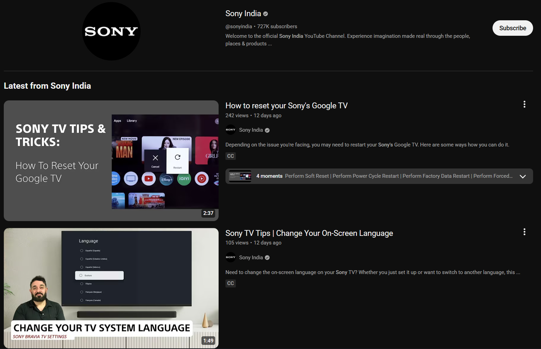Open the Sony India channel title link

tap(243, 13)
